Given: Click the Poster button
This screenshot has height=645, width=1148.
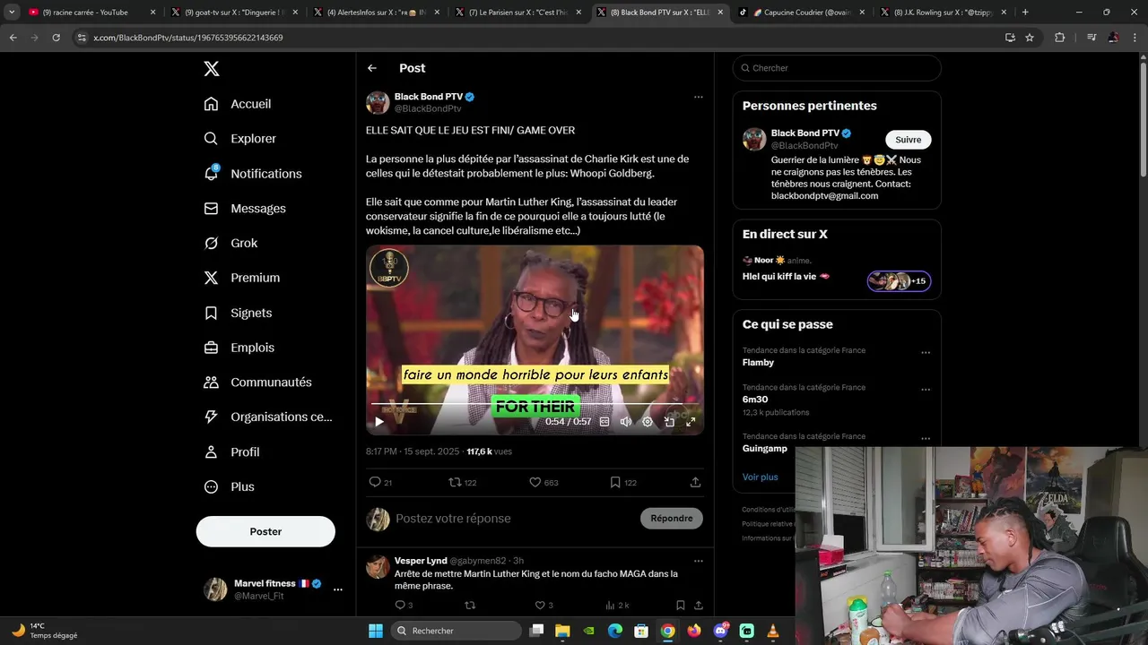Looking at the screenshot, I should (265, 531).
